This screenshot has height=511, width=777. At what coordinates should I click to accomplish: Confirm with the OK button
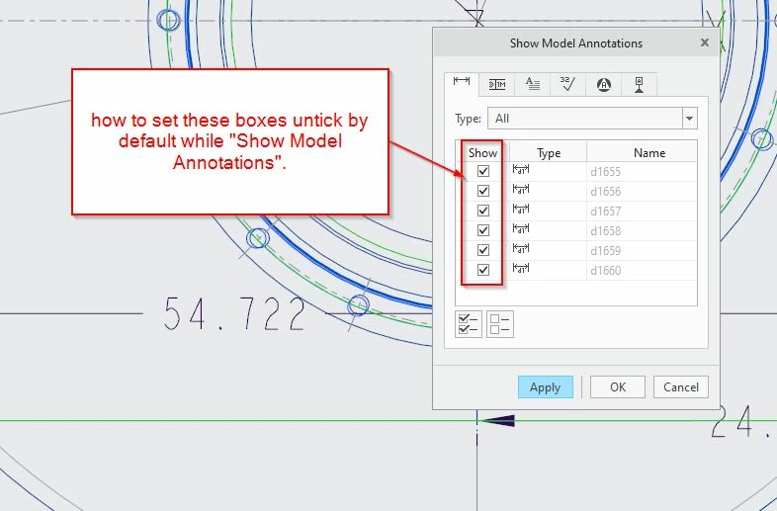618,387
